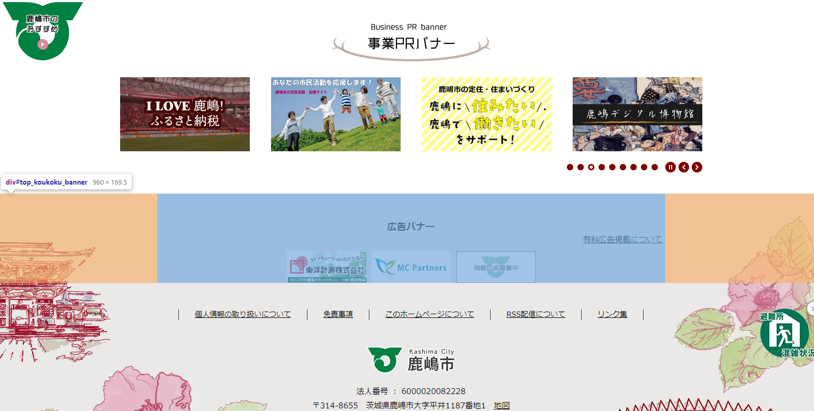Open the I LOVE 鹿嶋 ふるさと納税 banner
The width and height of the screenshot is (814, 411).
tap(184, 114)
